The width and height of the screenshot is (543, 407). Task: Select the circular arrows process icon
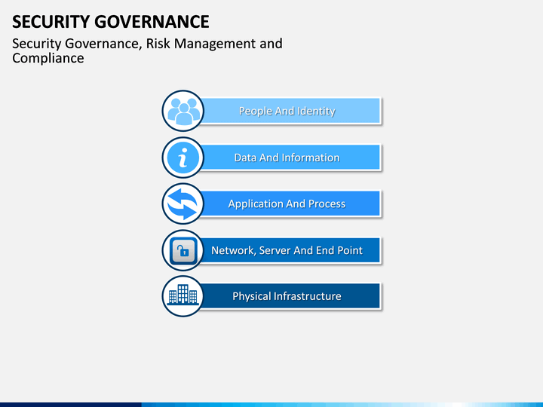pyautogui.click(x=183, y=203)
